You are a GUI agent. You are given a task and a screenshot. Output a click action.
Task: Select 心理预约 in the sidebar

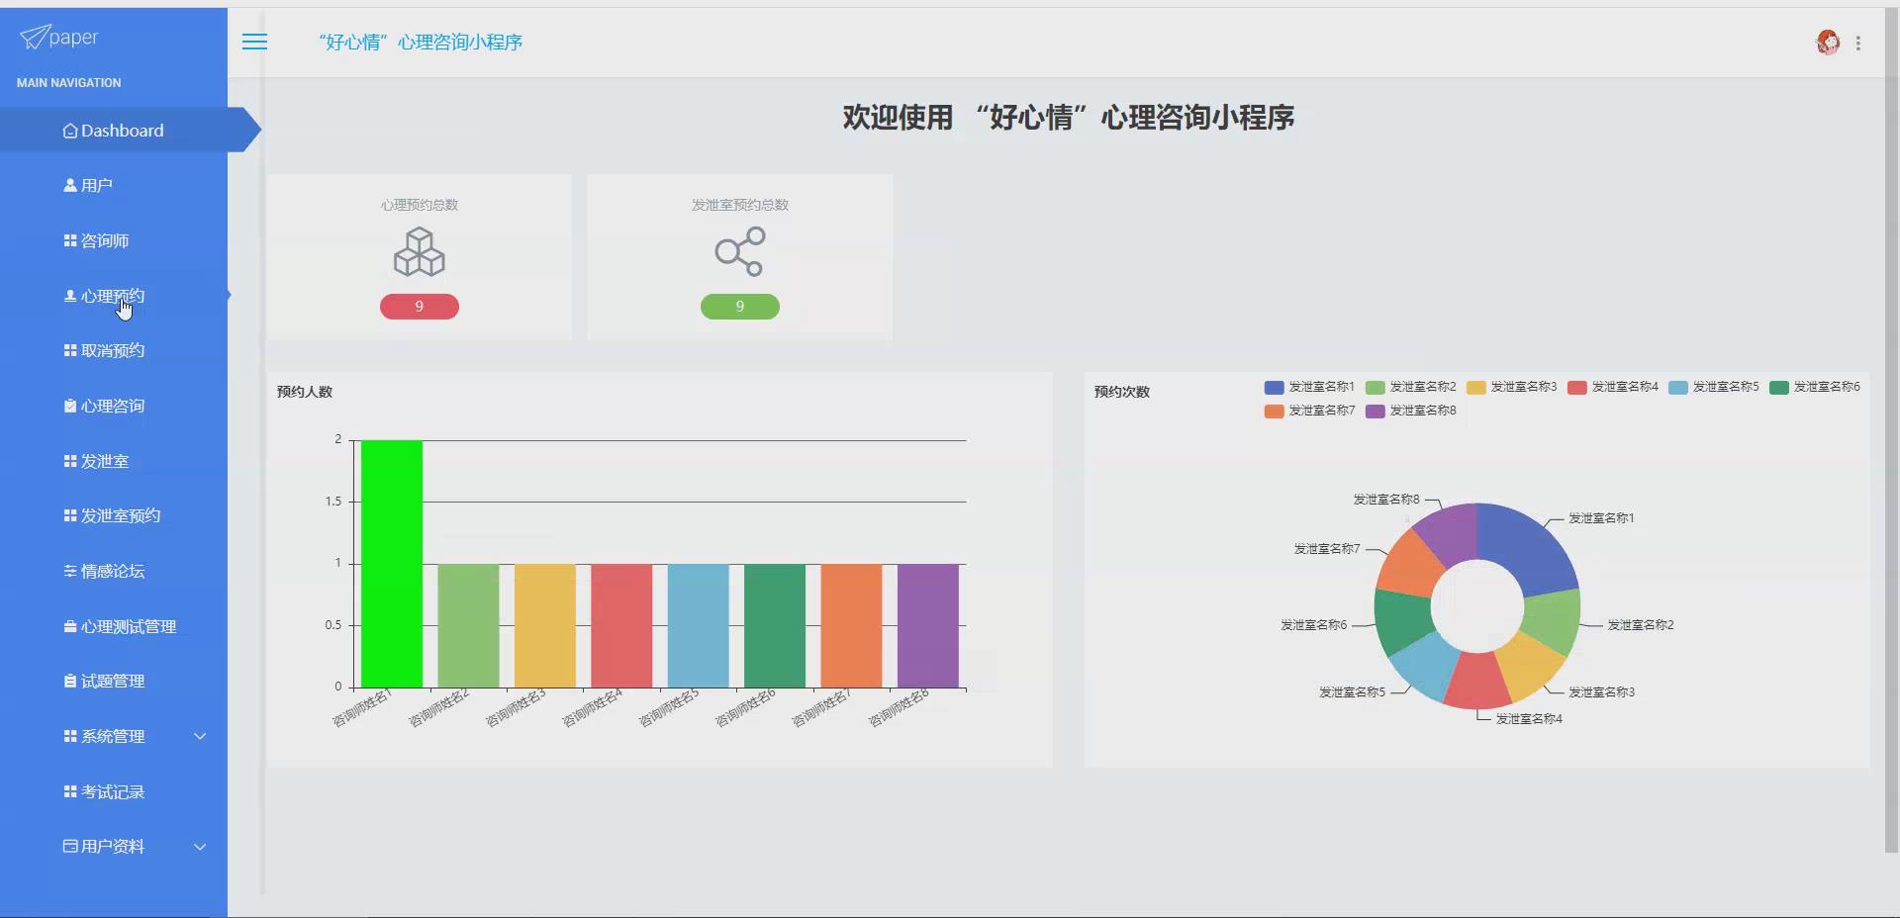pyautogui.click(x=114, y=296)
